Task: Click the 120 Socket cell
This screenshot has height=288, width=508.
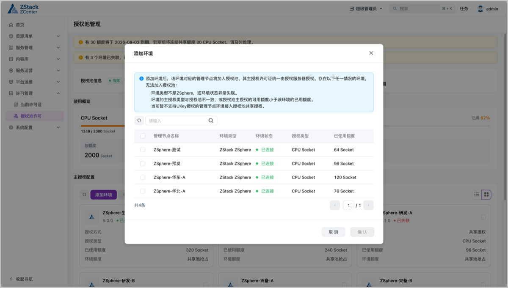Action: [x=345, y=177]
